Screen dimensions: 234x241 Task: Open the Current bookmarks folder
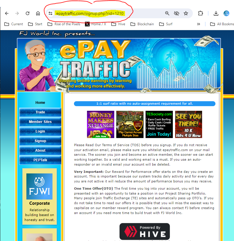[x=14, y=24]
